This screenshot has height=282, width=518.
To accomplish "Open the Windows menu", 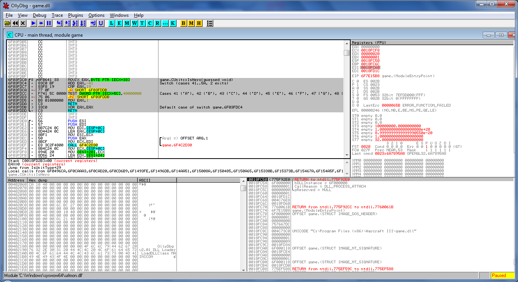I will coord(119,15).
